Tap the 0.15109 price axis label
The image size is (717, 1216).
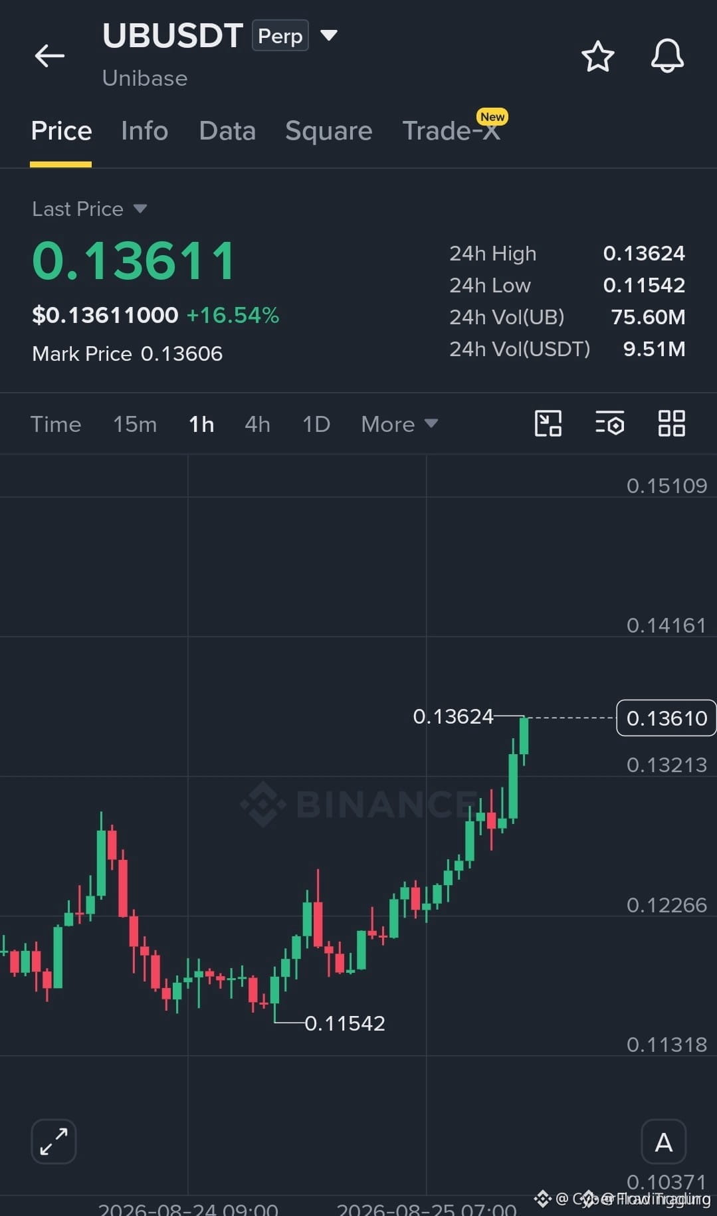coord(666,486)
